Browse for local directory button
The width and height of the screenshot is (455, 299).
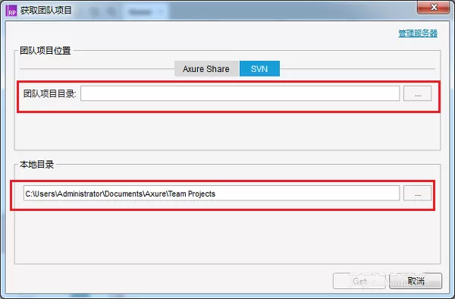(x=417, y=194)
